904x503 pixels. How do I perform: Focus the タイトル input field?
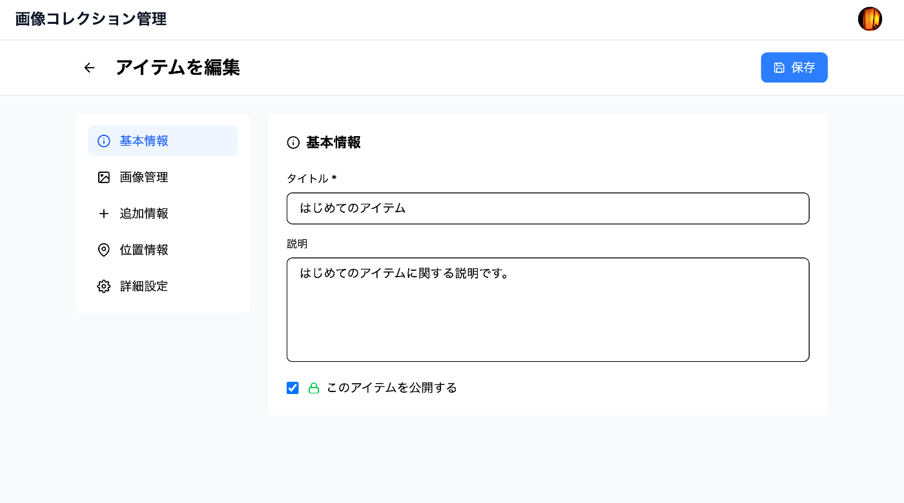tap(548, 208)
